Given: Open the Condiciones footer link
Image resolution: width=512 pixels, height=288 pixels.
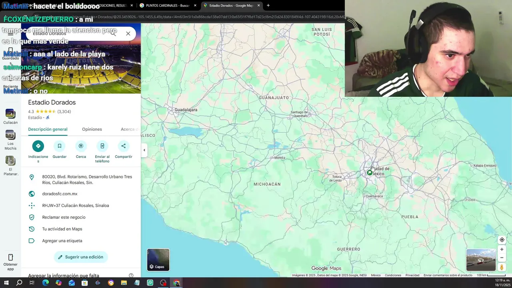Looking at the screenshot, I should (x=393, y=276).
